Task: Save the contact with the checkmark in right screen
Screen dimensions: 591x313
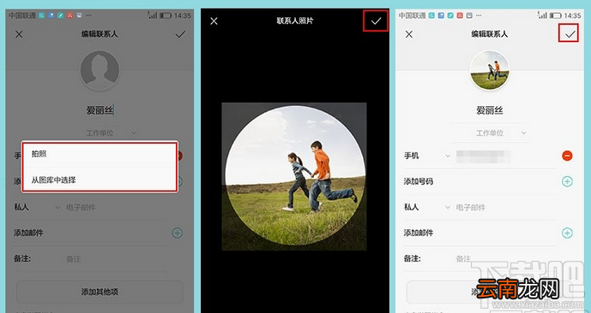Action: 570,34
